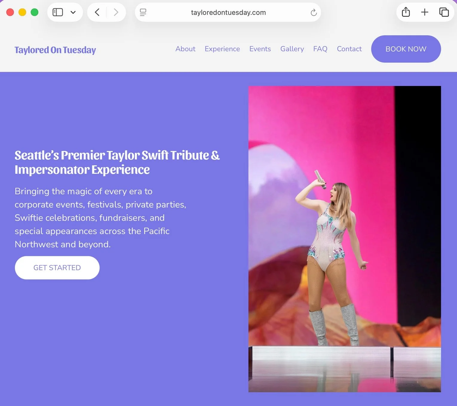Image resolution: width=457 pixels, height=406 pixels.
Task: Click the Taylored On Tuesday logo
Action: (55, 50)
